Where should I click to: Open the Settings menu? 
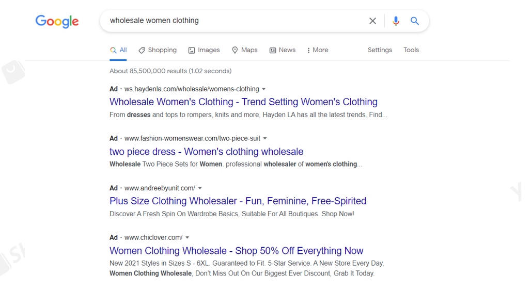tap(380, 50)
